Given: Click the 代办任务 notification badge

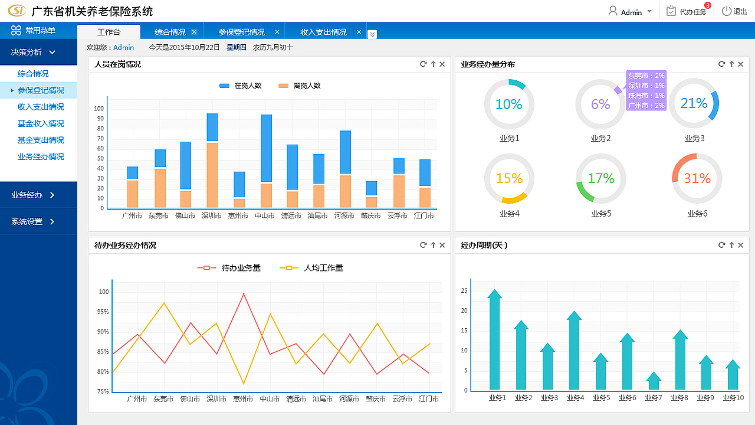Looking at the screenshot, I should (x=708, y=5).
